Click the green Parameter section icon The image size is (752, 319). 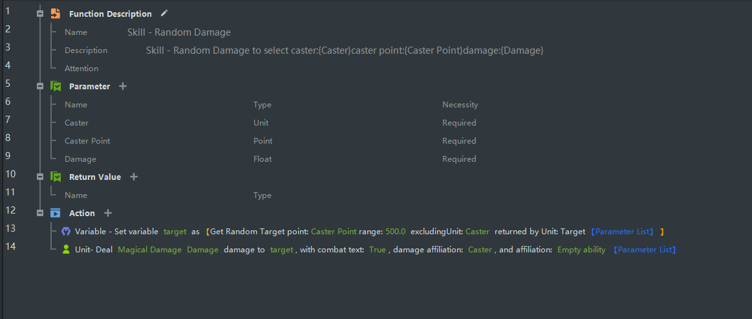pos(56,86)
